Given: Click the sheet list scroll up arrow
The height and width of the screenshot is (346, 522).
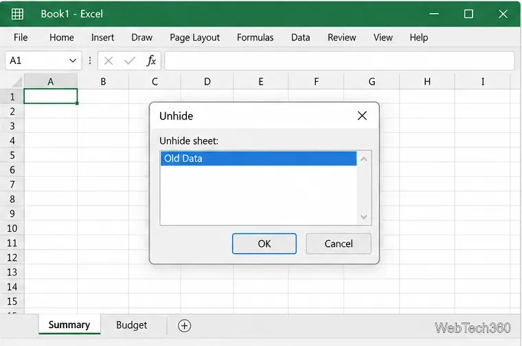Looking at the screenshot, I should point(364,159).
